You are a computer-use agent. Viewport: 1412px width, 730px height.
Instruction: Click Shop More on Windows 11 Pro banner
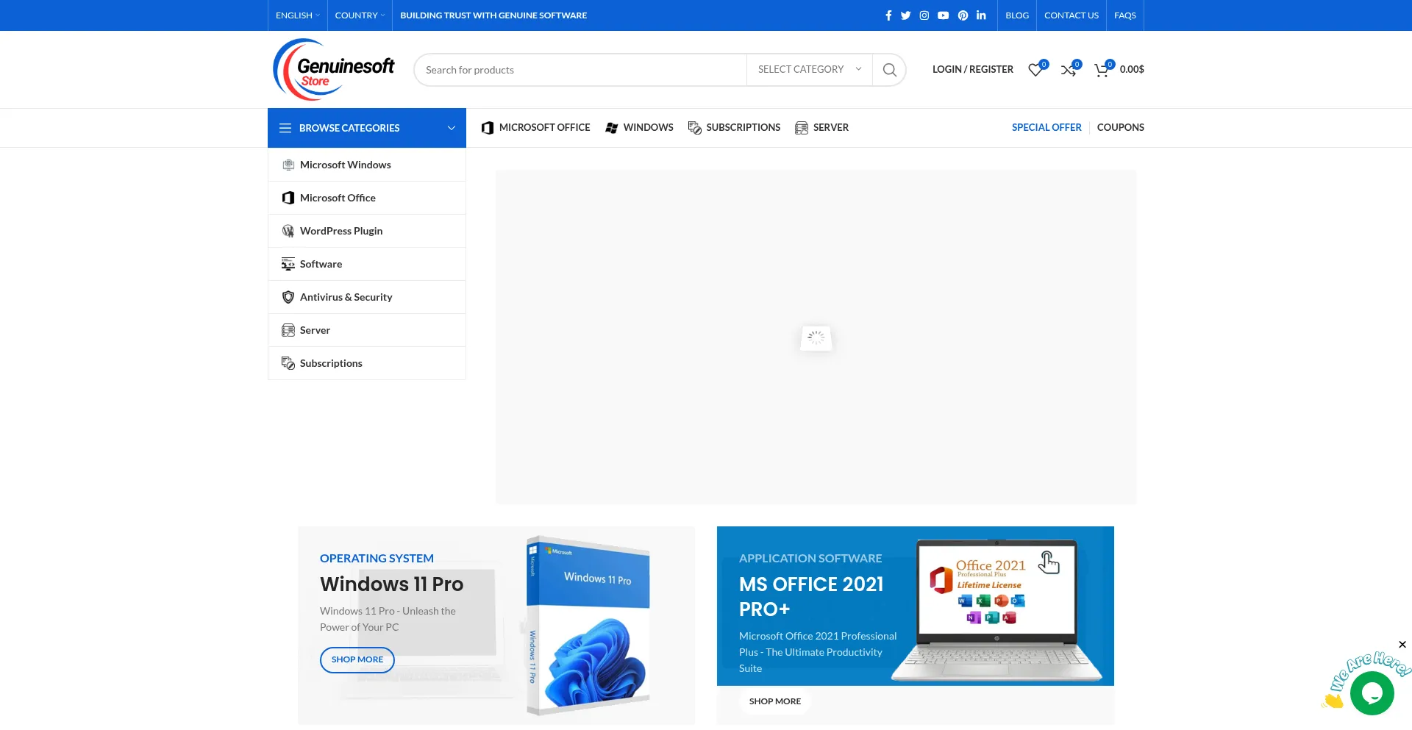tap(357, 659)
